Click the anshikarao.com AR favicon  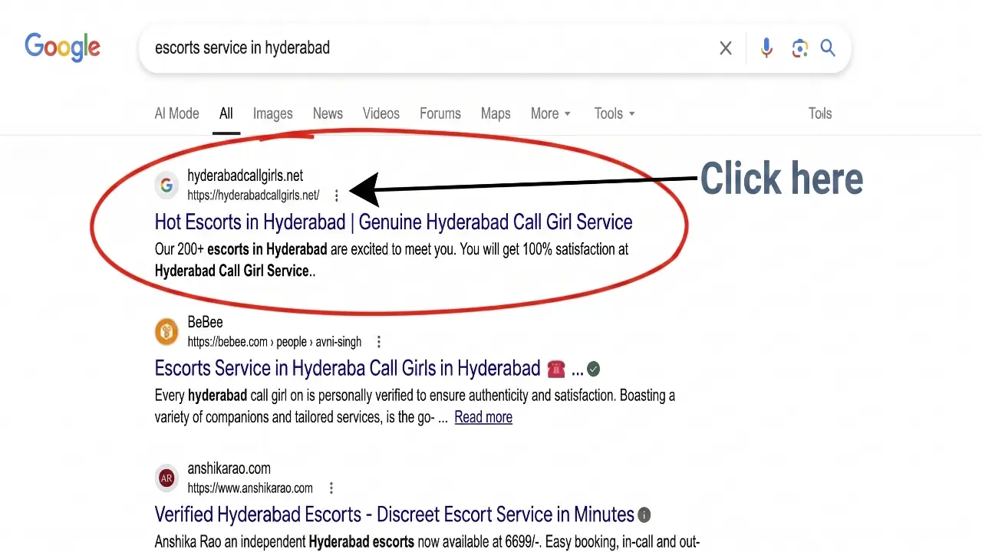click(x=166, y=478)
